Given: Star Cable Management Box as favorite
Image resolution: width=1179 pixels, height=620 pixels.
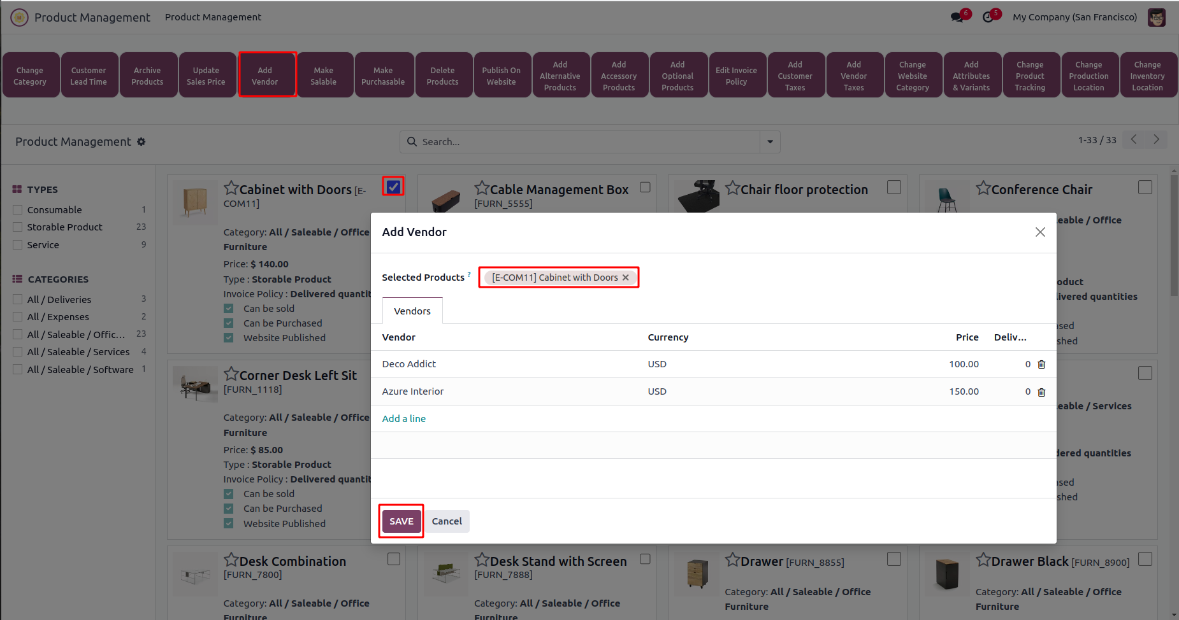Looking at the screenshot, I should click(482, 188).
